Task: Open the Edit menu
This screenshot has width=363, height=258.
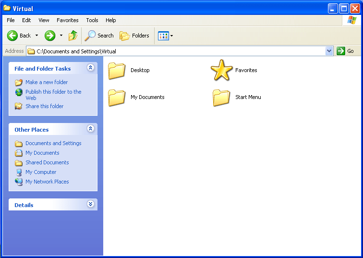Action: [x=26, y=20]
